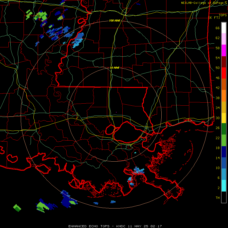
Task: Click the '26' legend value
Action: [x=218, y=128]
